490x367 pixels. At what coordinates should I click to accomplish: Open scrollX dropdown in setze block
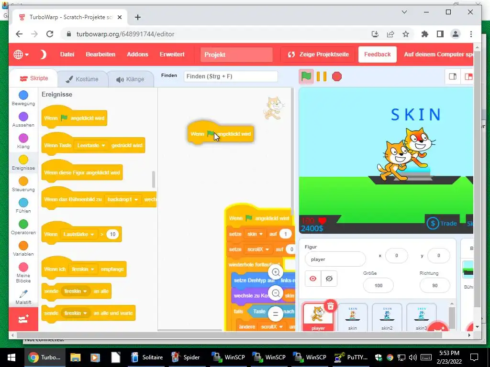coord(258,249)
